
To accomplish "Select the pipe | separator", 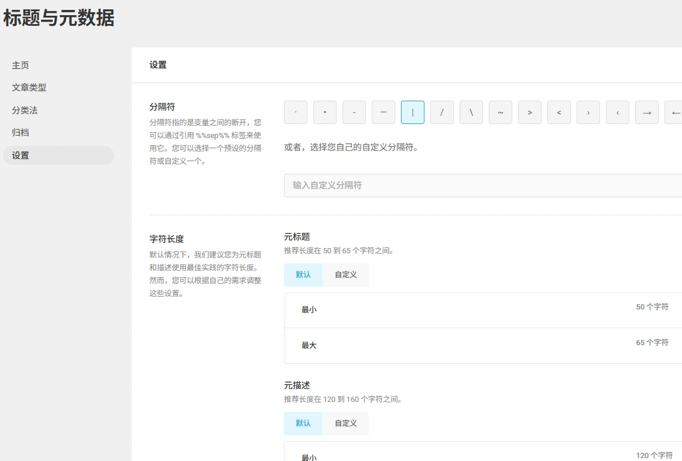I will 413,112.
